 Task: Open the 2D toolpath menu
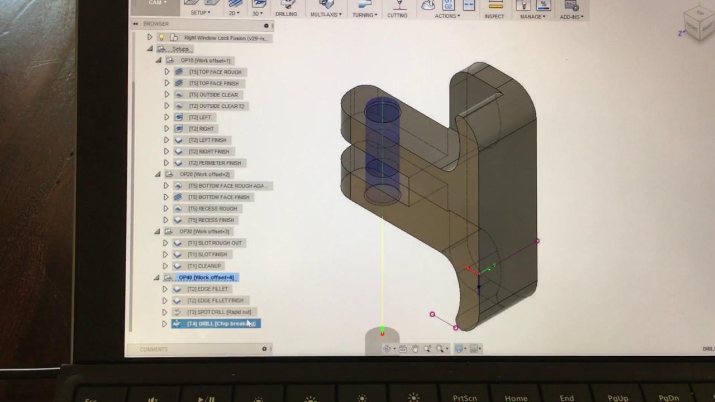click(234, 13)
